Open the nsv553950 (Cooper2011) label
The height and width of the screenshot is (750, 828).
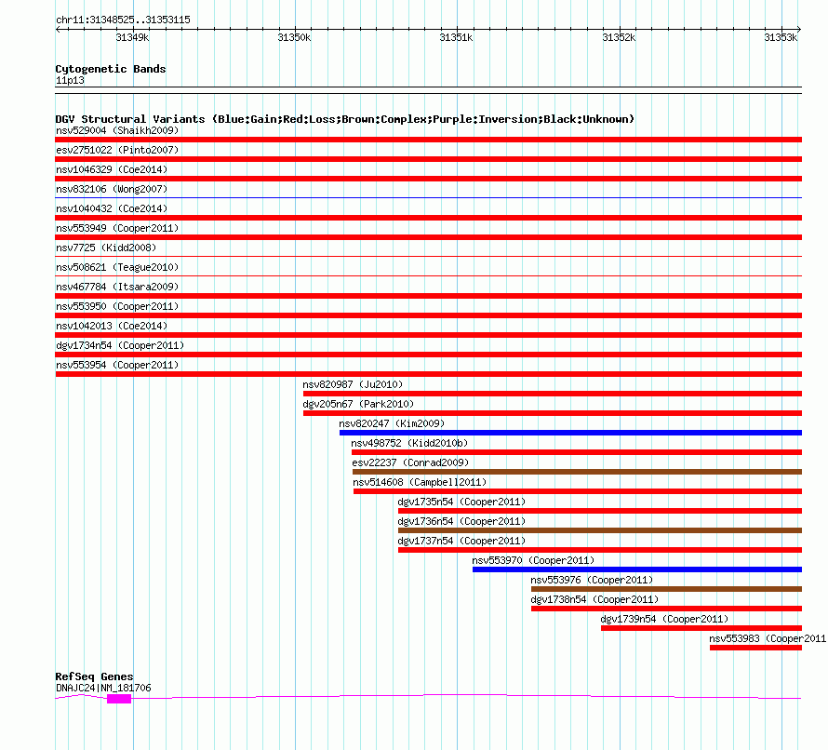pos(117,306)
